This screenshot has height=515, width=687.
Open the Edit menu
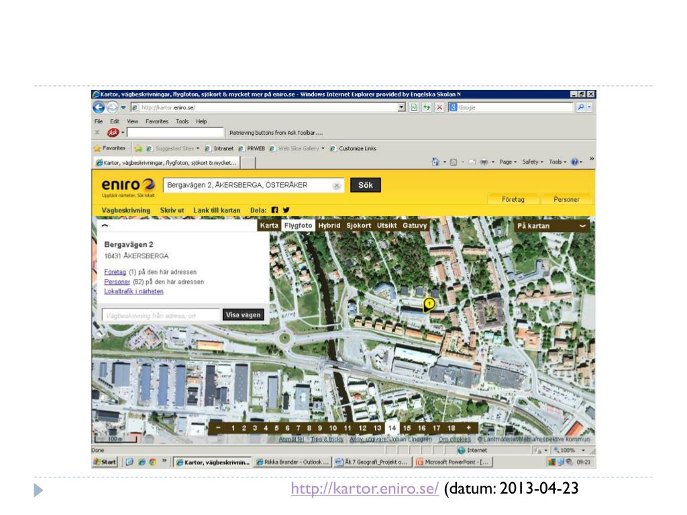115,121
